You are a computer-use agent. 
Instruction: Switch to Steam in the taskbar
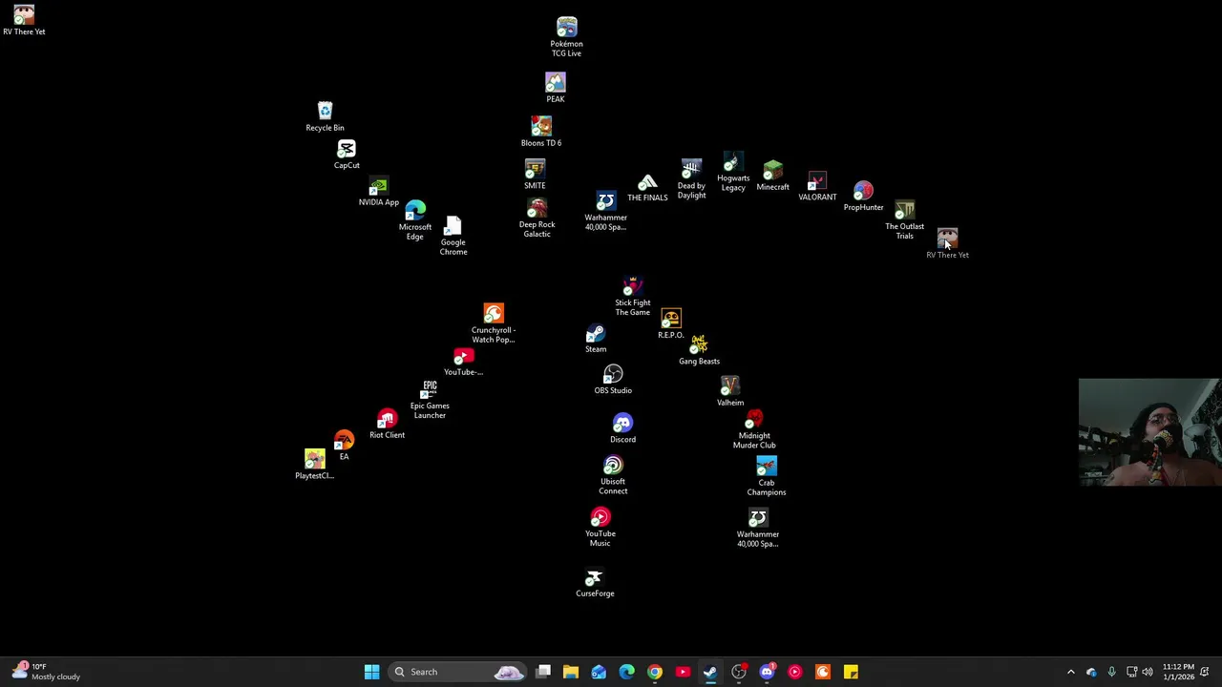point(710,672)
